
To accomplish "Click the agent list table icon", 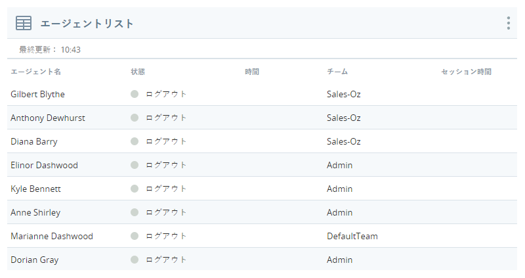I will click(24, 23).
